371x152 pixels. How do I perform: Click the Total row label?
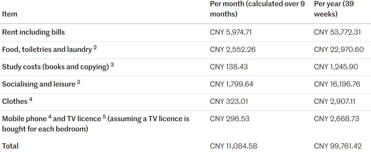coord(10,146)
